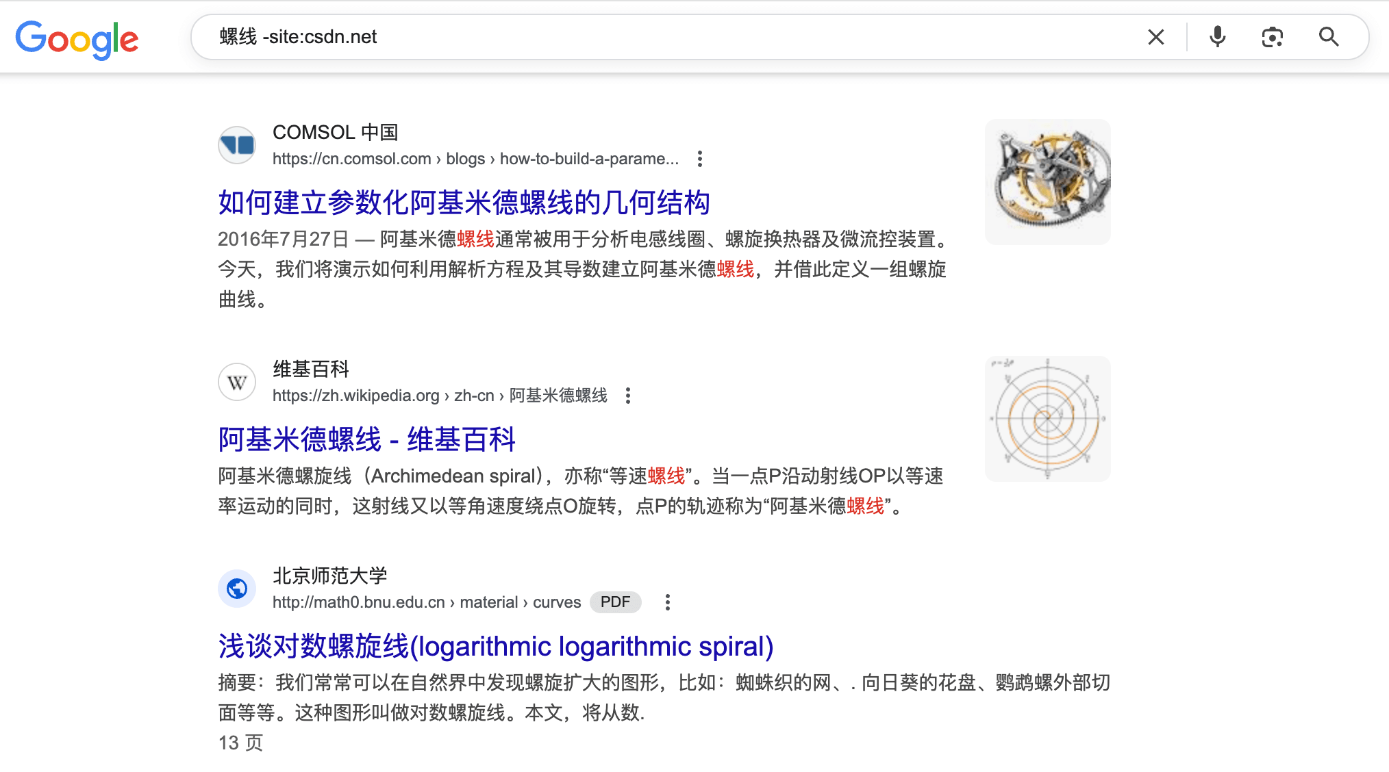Open the Archimedean spiral diagram thumbnail
Image resolution: width=1389 pixels, height=772 pixels.
pyautogui.click(x=1048, y=419)
